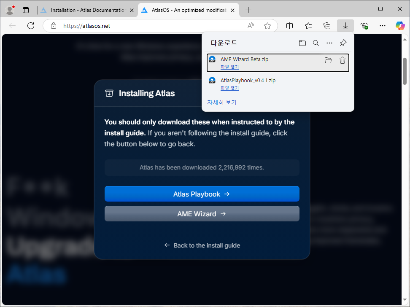Toggle the Downloads toolbar button

coord(345,26)
